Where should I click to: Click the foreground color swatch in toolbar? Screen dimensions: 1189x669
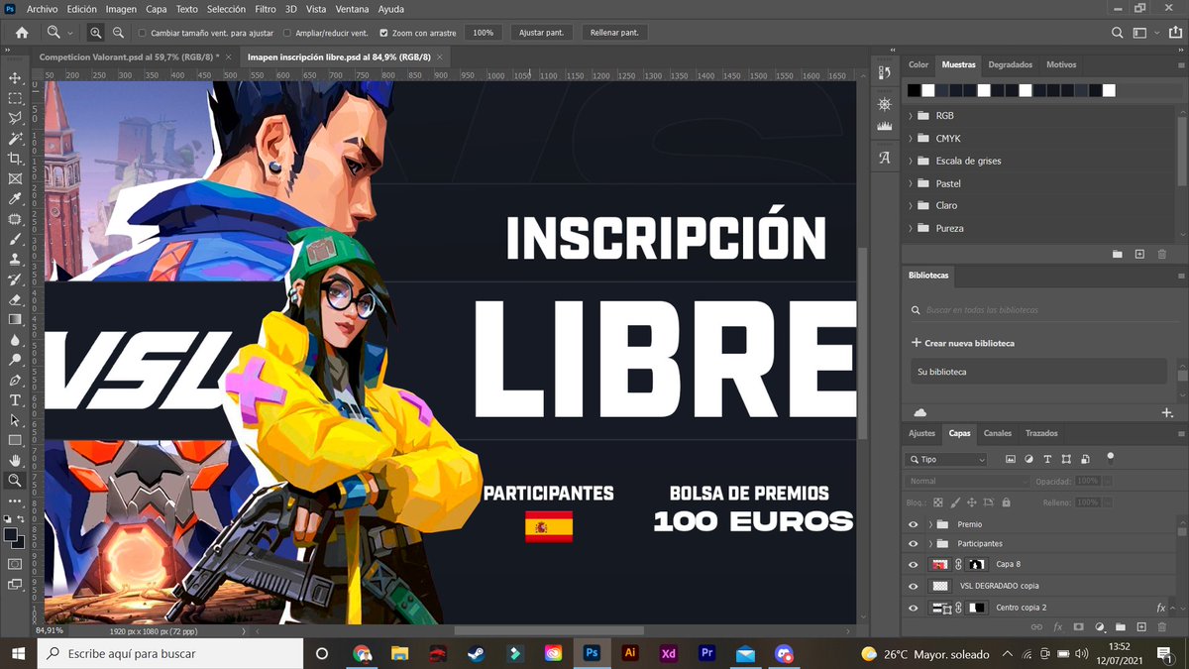click(x=11, y=535)
